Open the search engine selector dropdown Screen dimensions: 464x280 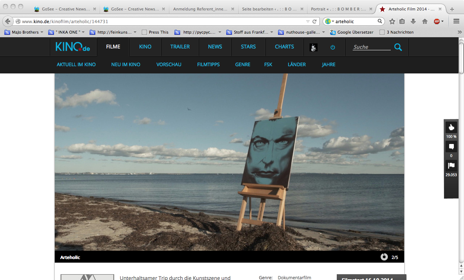pyautogui.click(x=329, y=21)
